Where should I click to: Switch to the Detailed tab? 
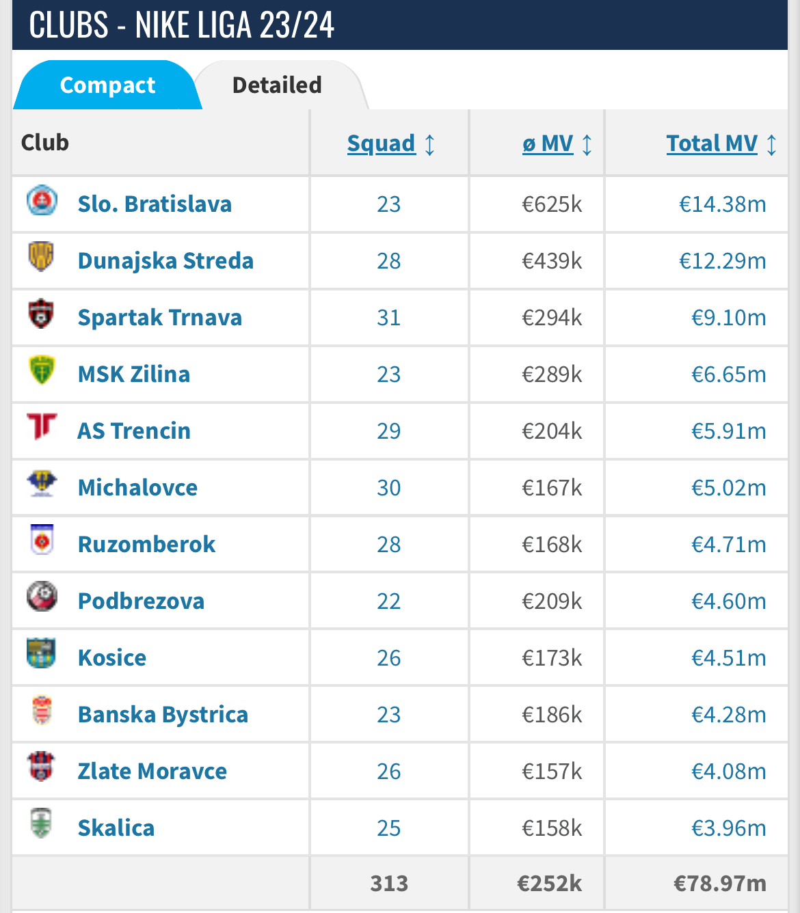coord(278,85)
